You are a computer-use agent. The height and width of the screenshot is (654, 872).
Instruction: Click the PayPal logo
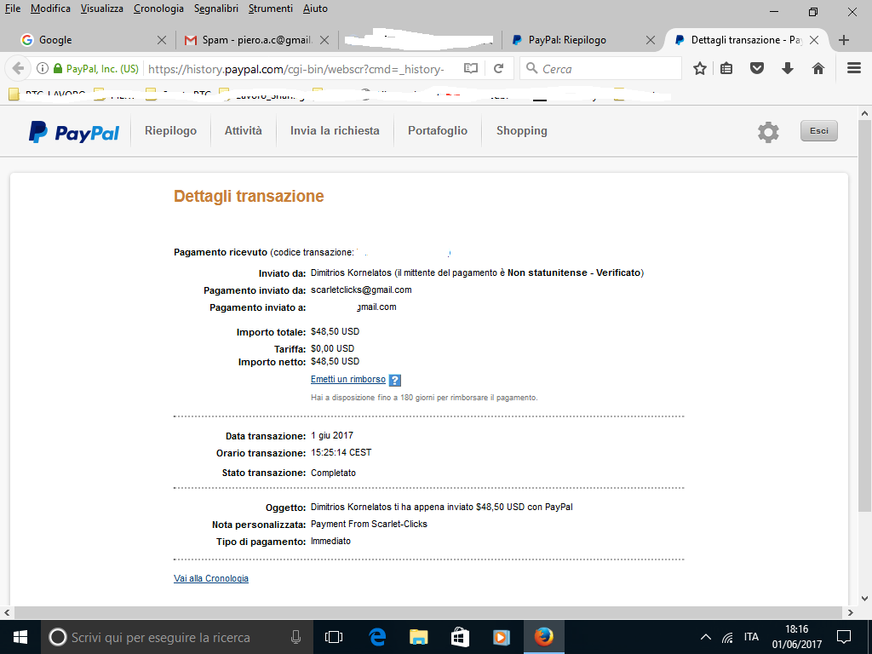[x=73, y=132]
